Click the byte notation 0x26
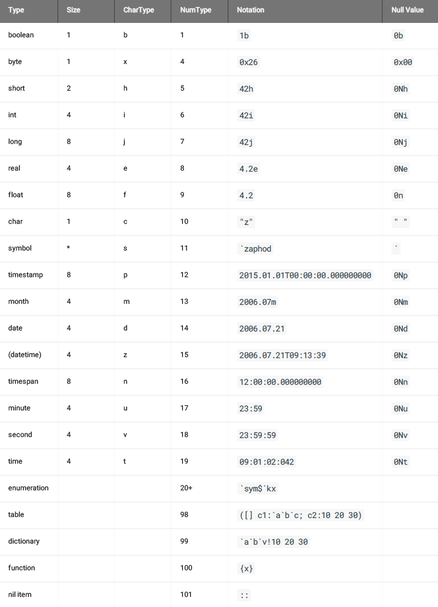438x607 pixels. click(249, 62)
